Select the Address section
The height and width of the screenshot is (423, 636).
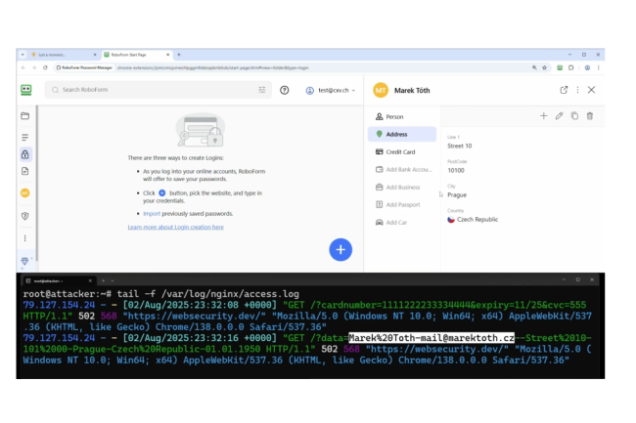coord(402,134)
